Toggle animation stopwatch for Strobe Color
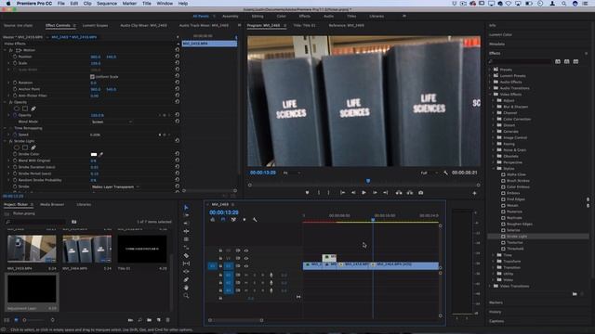This screenshot has height=334, width=595. [x=15, y=154]
